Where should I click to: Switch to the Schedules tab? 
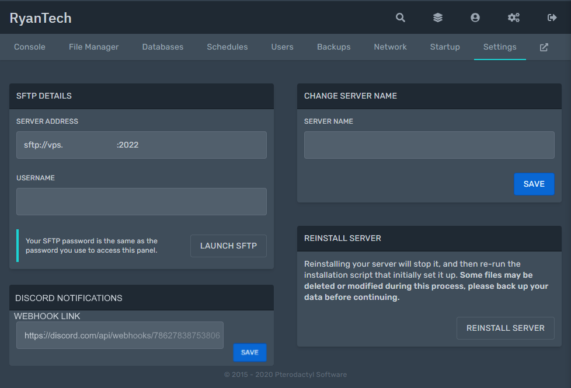pos(227,47)
